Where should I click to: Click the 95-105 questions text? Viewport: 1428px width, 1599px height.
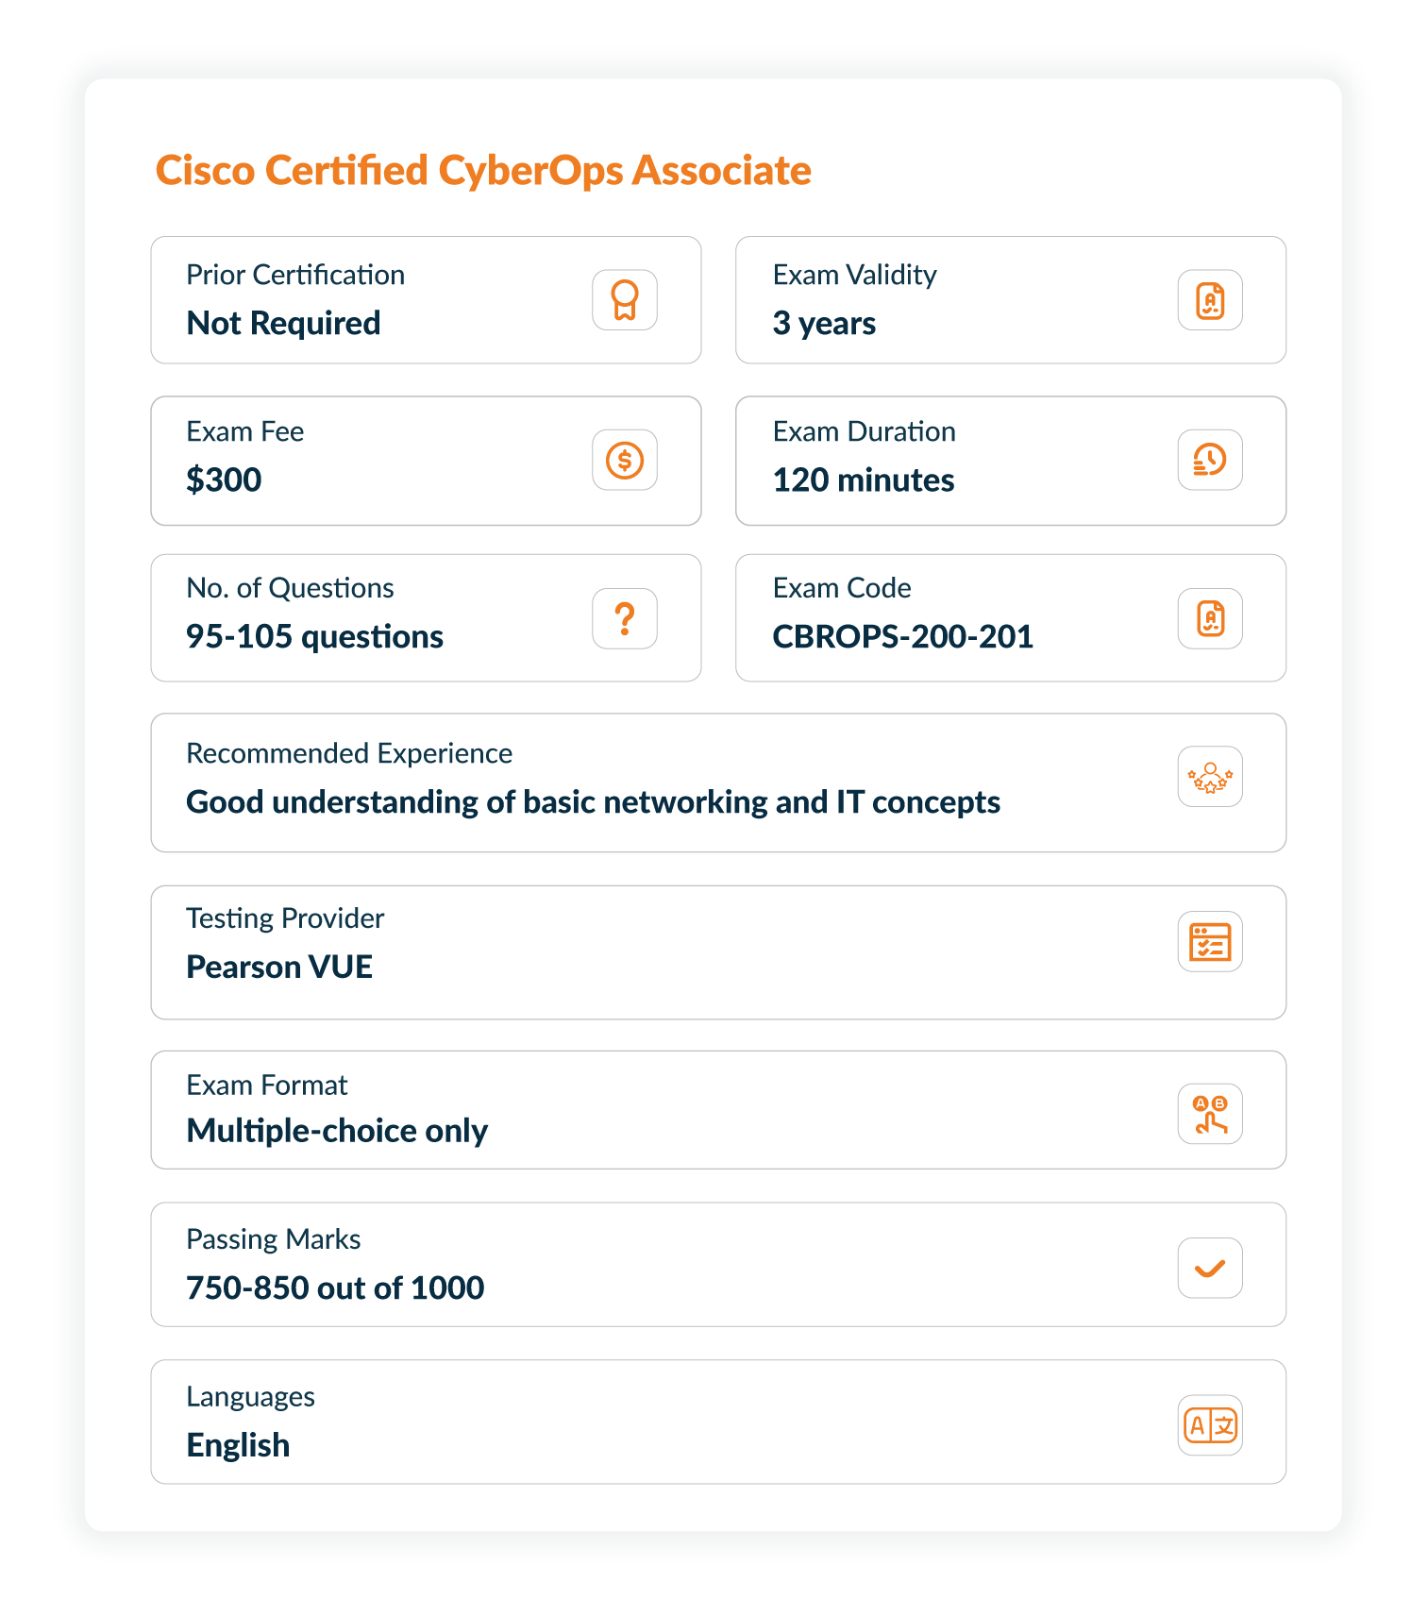(314, 637)
